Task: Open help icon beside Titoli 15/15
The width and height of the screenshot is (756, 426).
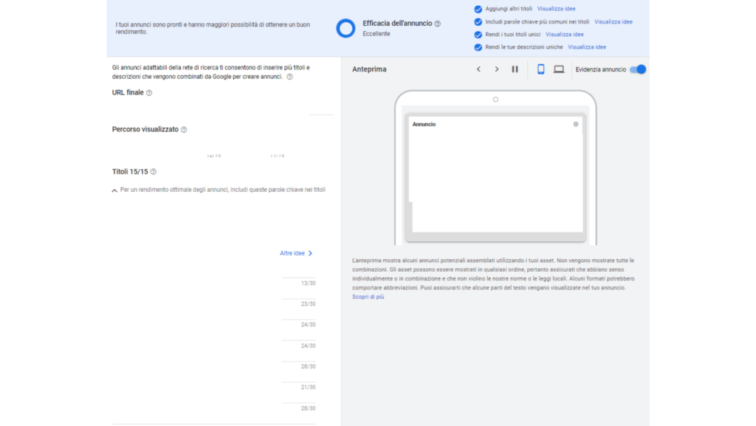Action: [x=154, y=171]
